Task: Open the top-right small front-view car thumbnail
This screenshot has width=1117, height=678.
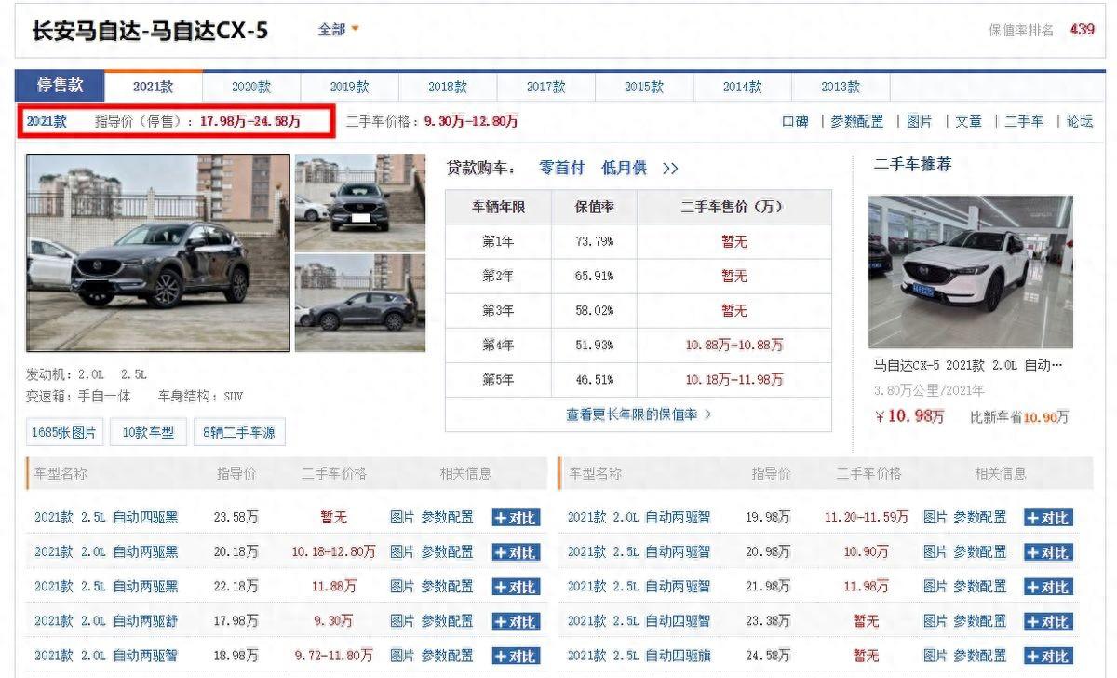Action: [360, 200]
